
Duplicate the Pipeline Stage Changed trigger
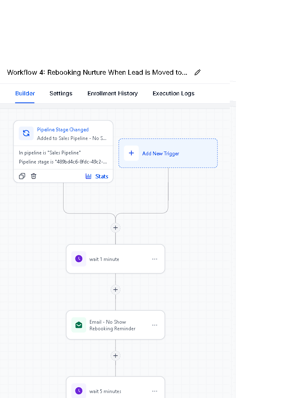22,176
